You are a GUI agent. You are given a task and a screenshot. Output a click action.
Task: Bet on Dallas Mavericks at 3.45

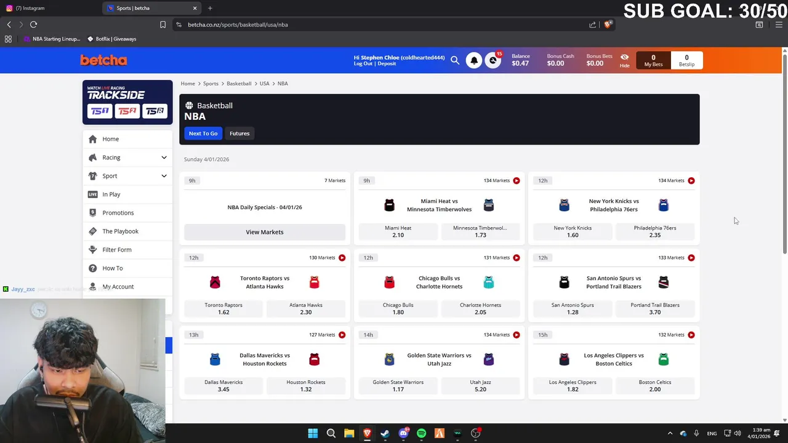click(x=223, y=385)
